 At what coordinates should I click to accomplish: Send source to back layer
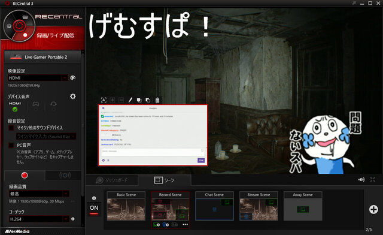pyautogui.click(x=148, y=100)
